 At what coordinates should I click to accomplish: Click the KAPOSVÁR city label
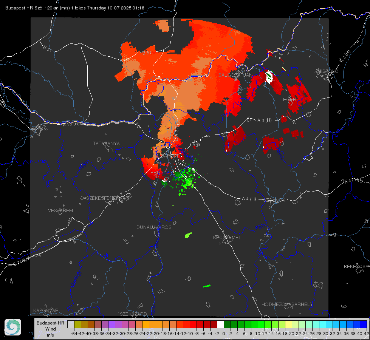pos(46,310)
